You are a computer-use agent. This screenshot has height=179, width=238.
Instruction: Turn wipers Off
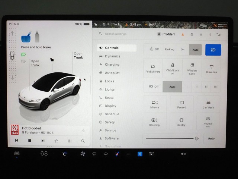[x=153, y=87]
